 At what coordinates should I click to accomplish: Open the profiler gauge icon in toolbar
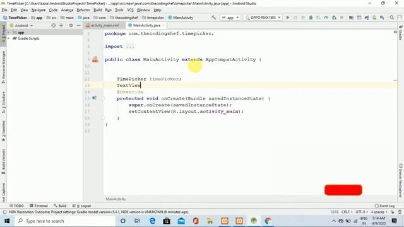point(326,18)
